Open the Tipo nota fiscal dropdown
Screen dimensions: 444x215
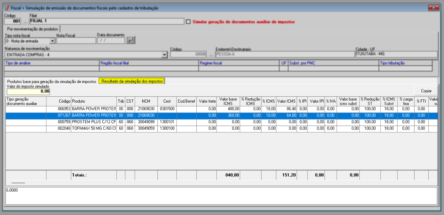click(52, 41)
